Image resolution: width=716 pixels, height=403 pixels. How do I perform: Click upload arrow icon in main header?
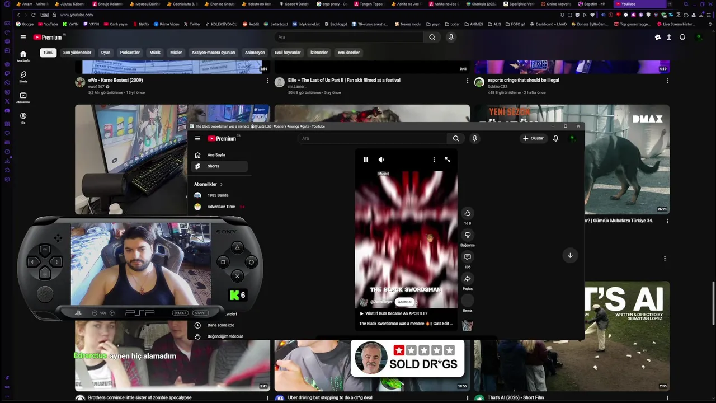[x=668, y=37]
